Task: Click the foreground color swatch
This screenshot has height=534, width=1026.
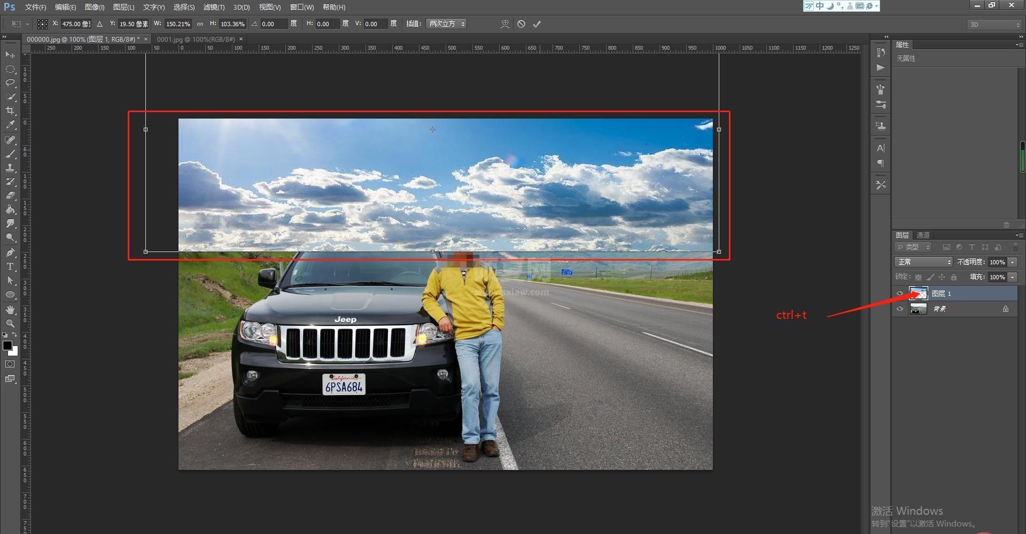Action: pyautogui.click(x=7, y=345)
